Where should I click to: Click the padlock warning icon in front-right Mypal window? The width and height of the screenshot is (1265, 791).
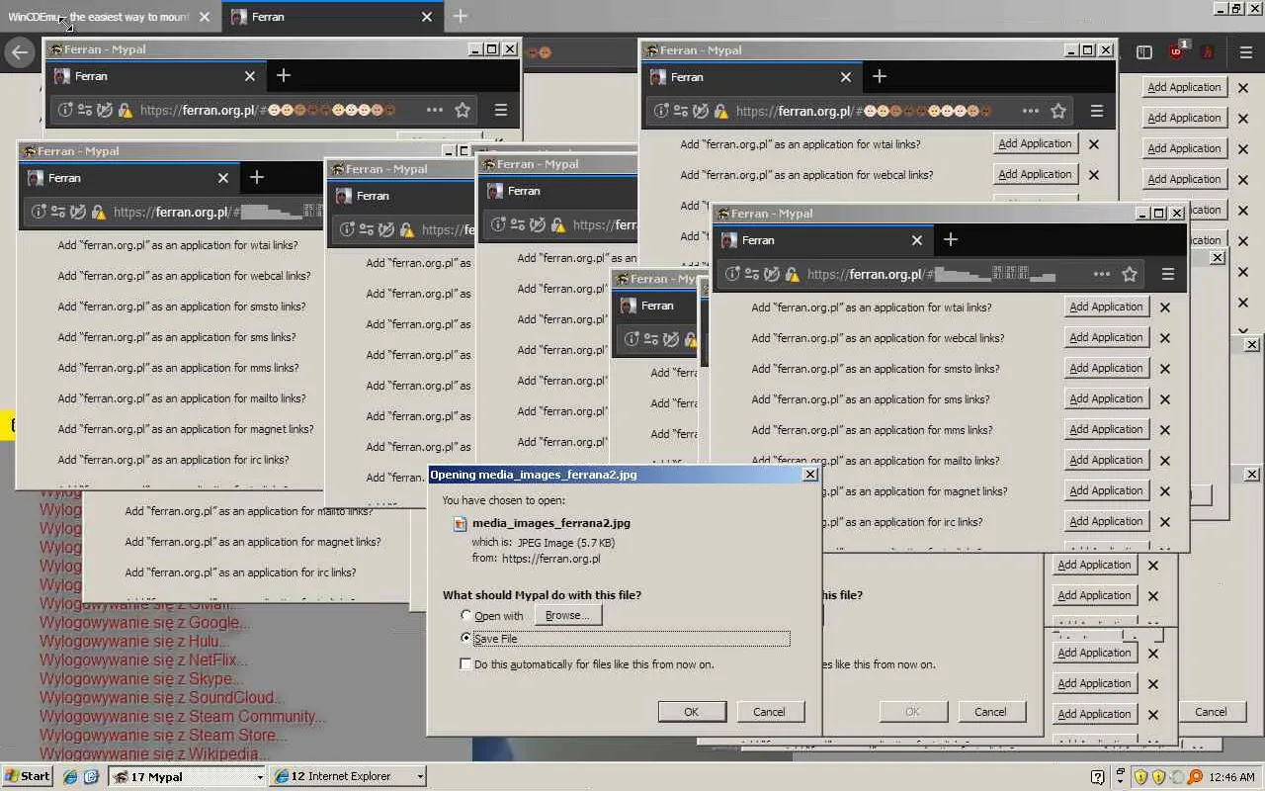[x=793, y=274]
